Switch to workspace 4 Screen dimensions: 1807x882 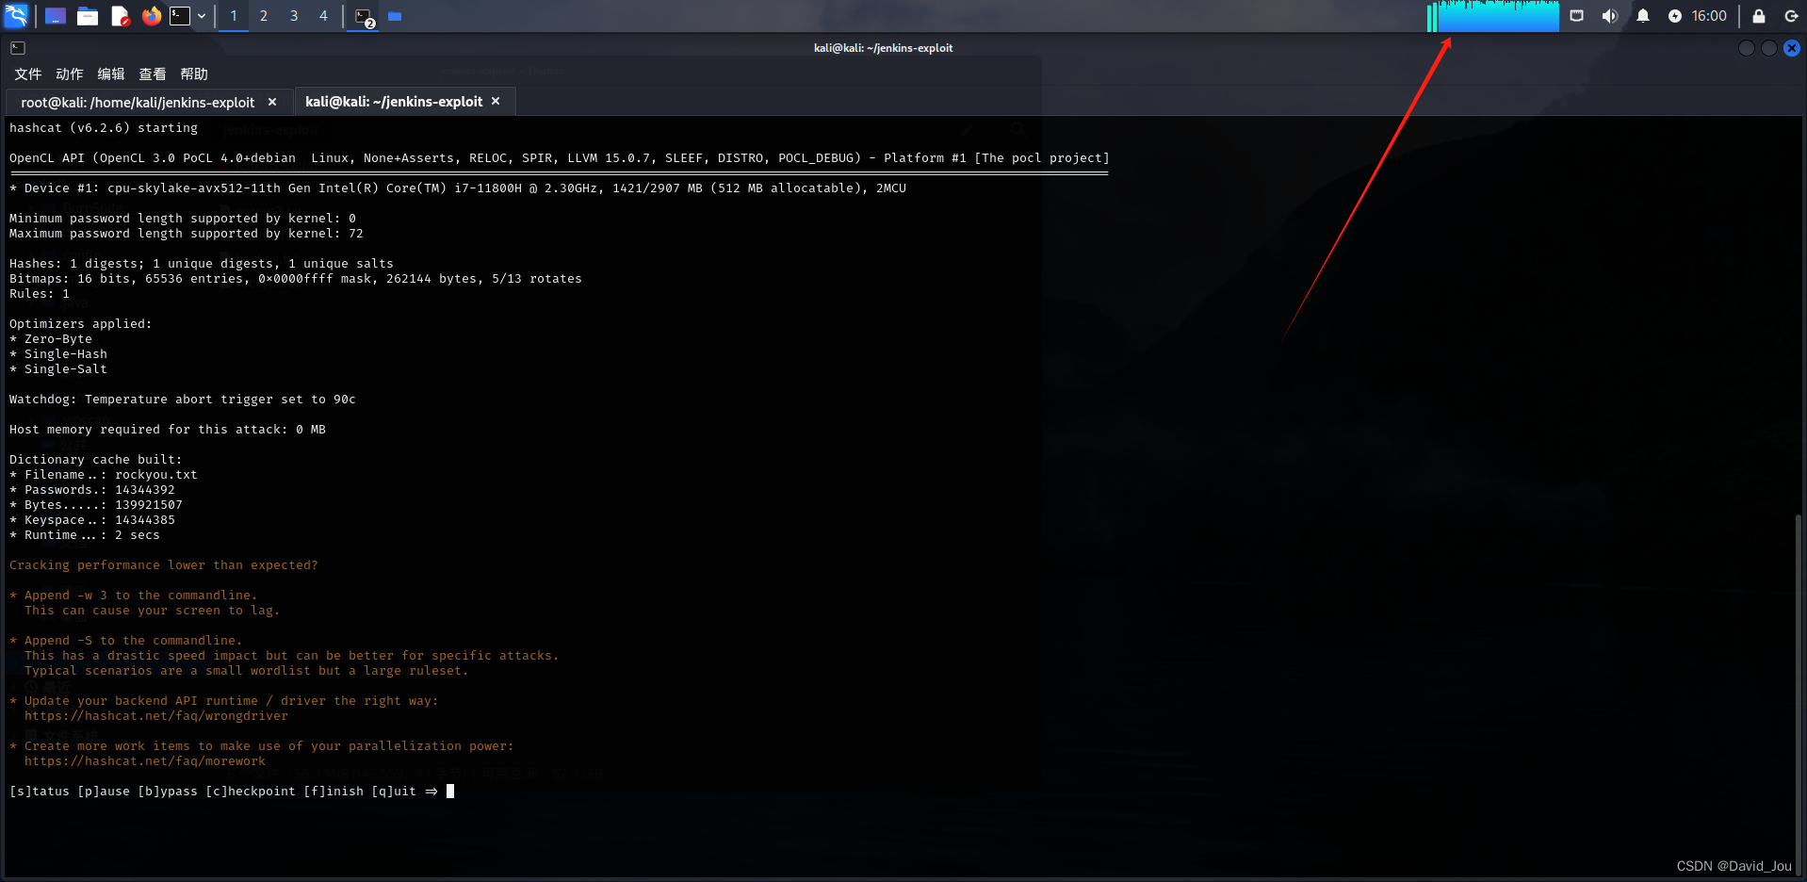tap(323, 16)
